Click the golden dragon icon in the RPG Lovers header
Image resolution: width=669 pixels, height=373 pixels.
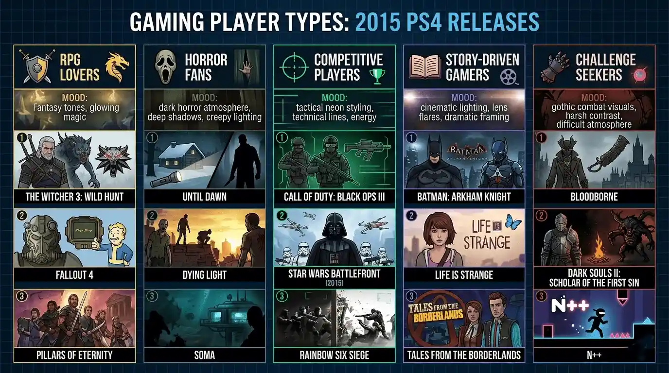[x=117, y=67]
